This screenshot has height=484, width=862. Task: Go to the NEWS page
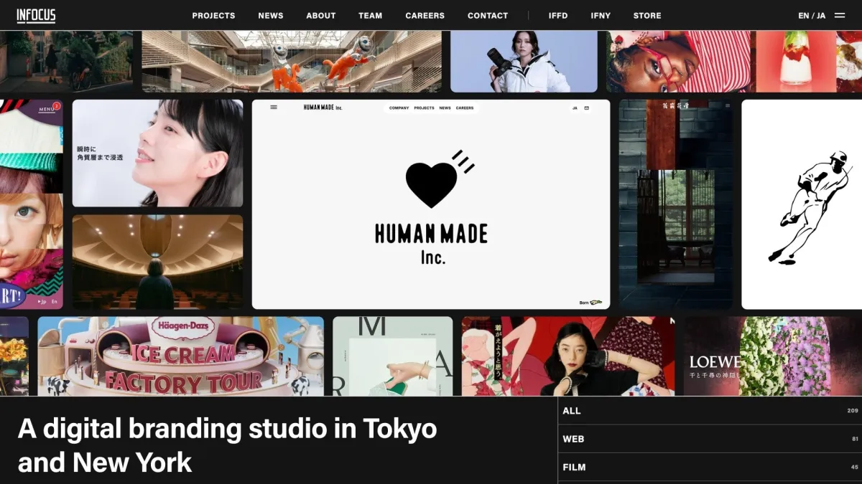coord(271,16)
